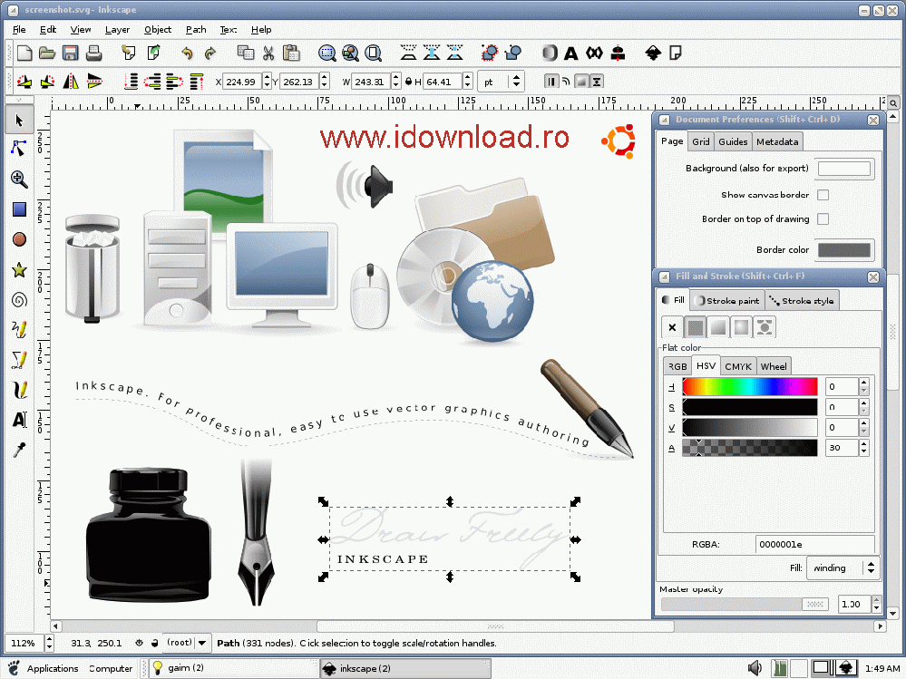Open the File menu
The height and width of the screenshot is (679, 906).
point(19,29)
